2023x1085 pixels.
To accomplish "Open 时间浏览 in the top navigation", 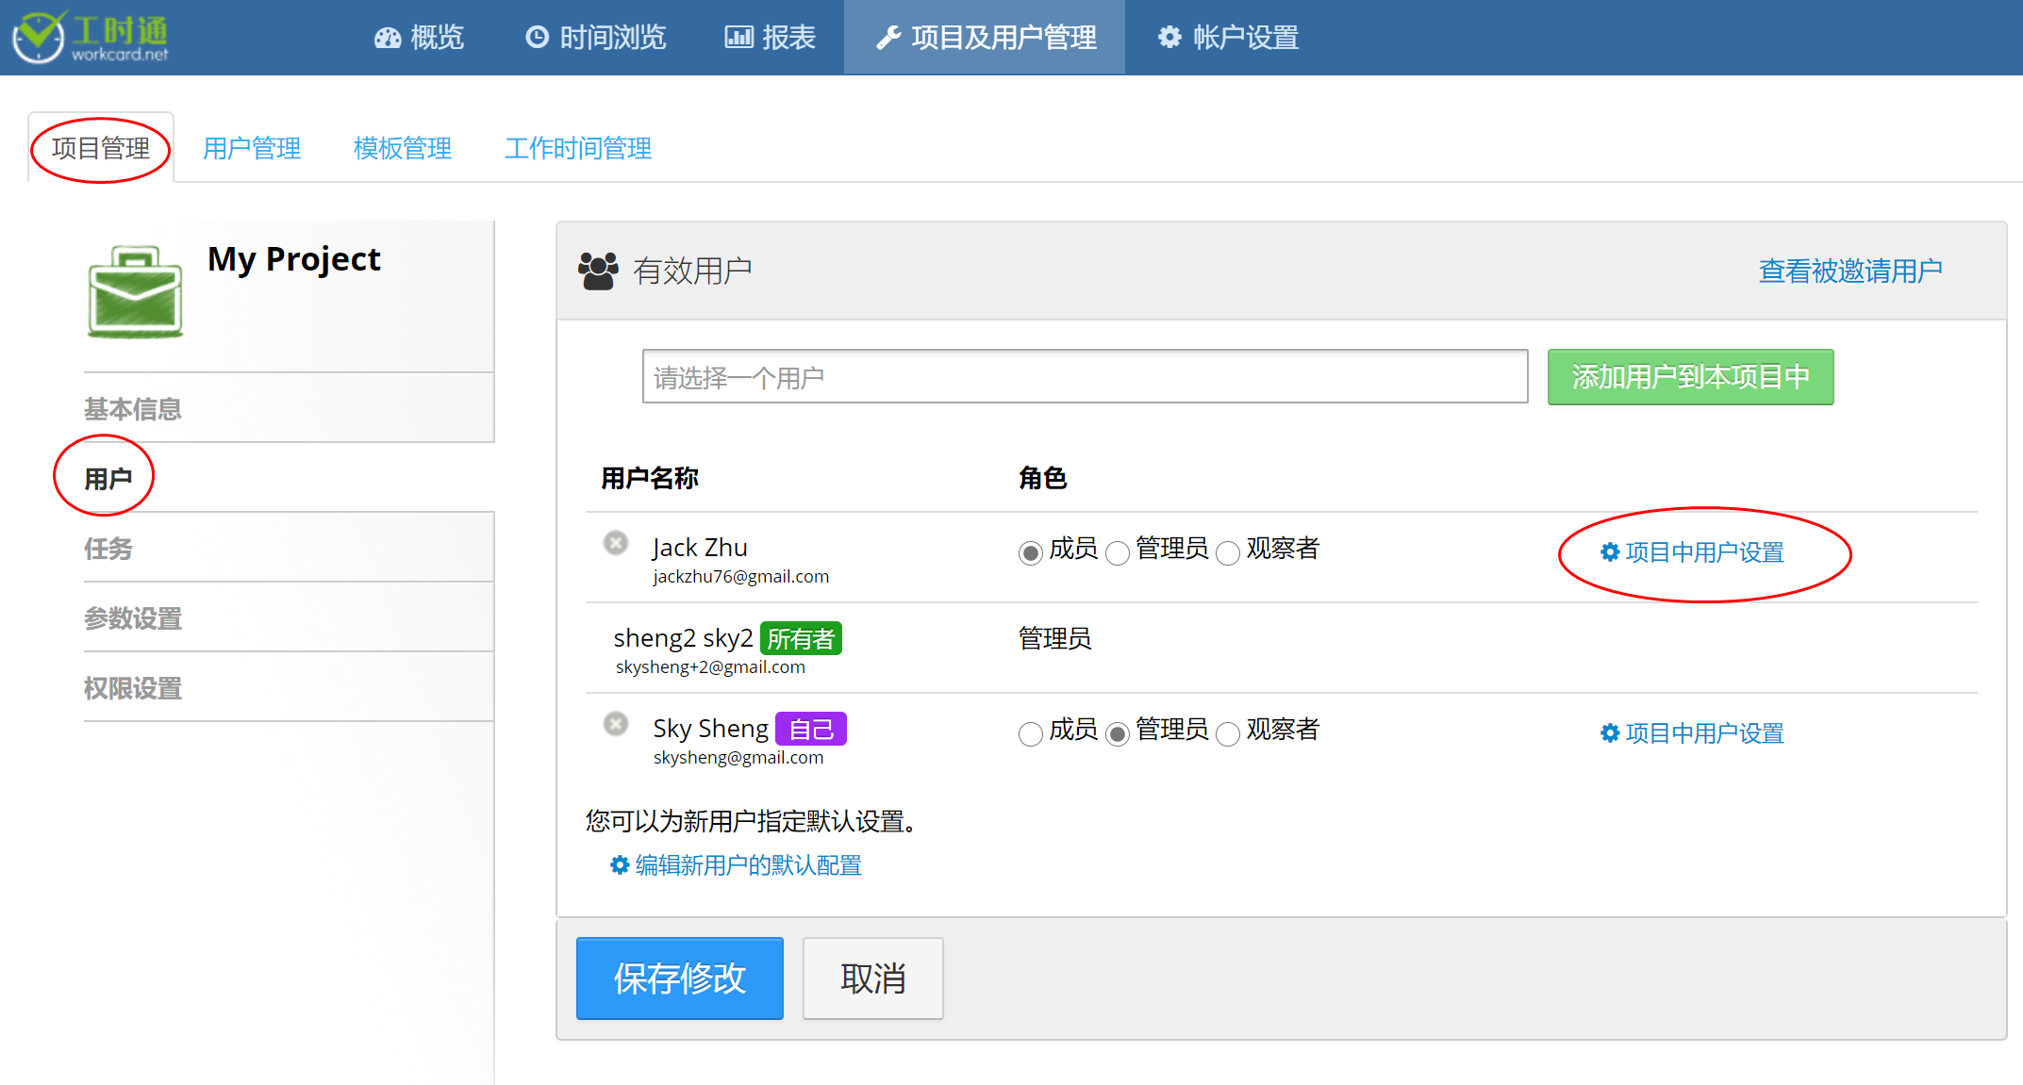I will coord(596,38).
